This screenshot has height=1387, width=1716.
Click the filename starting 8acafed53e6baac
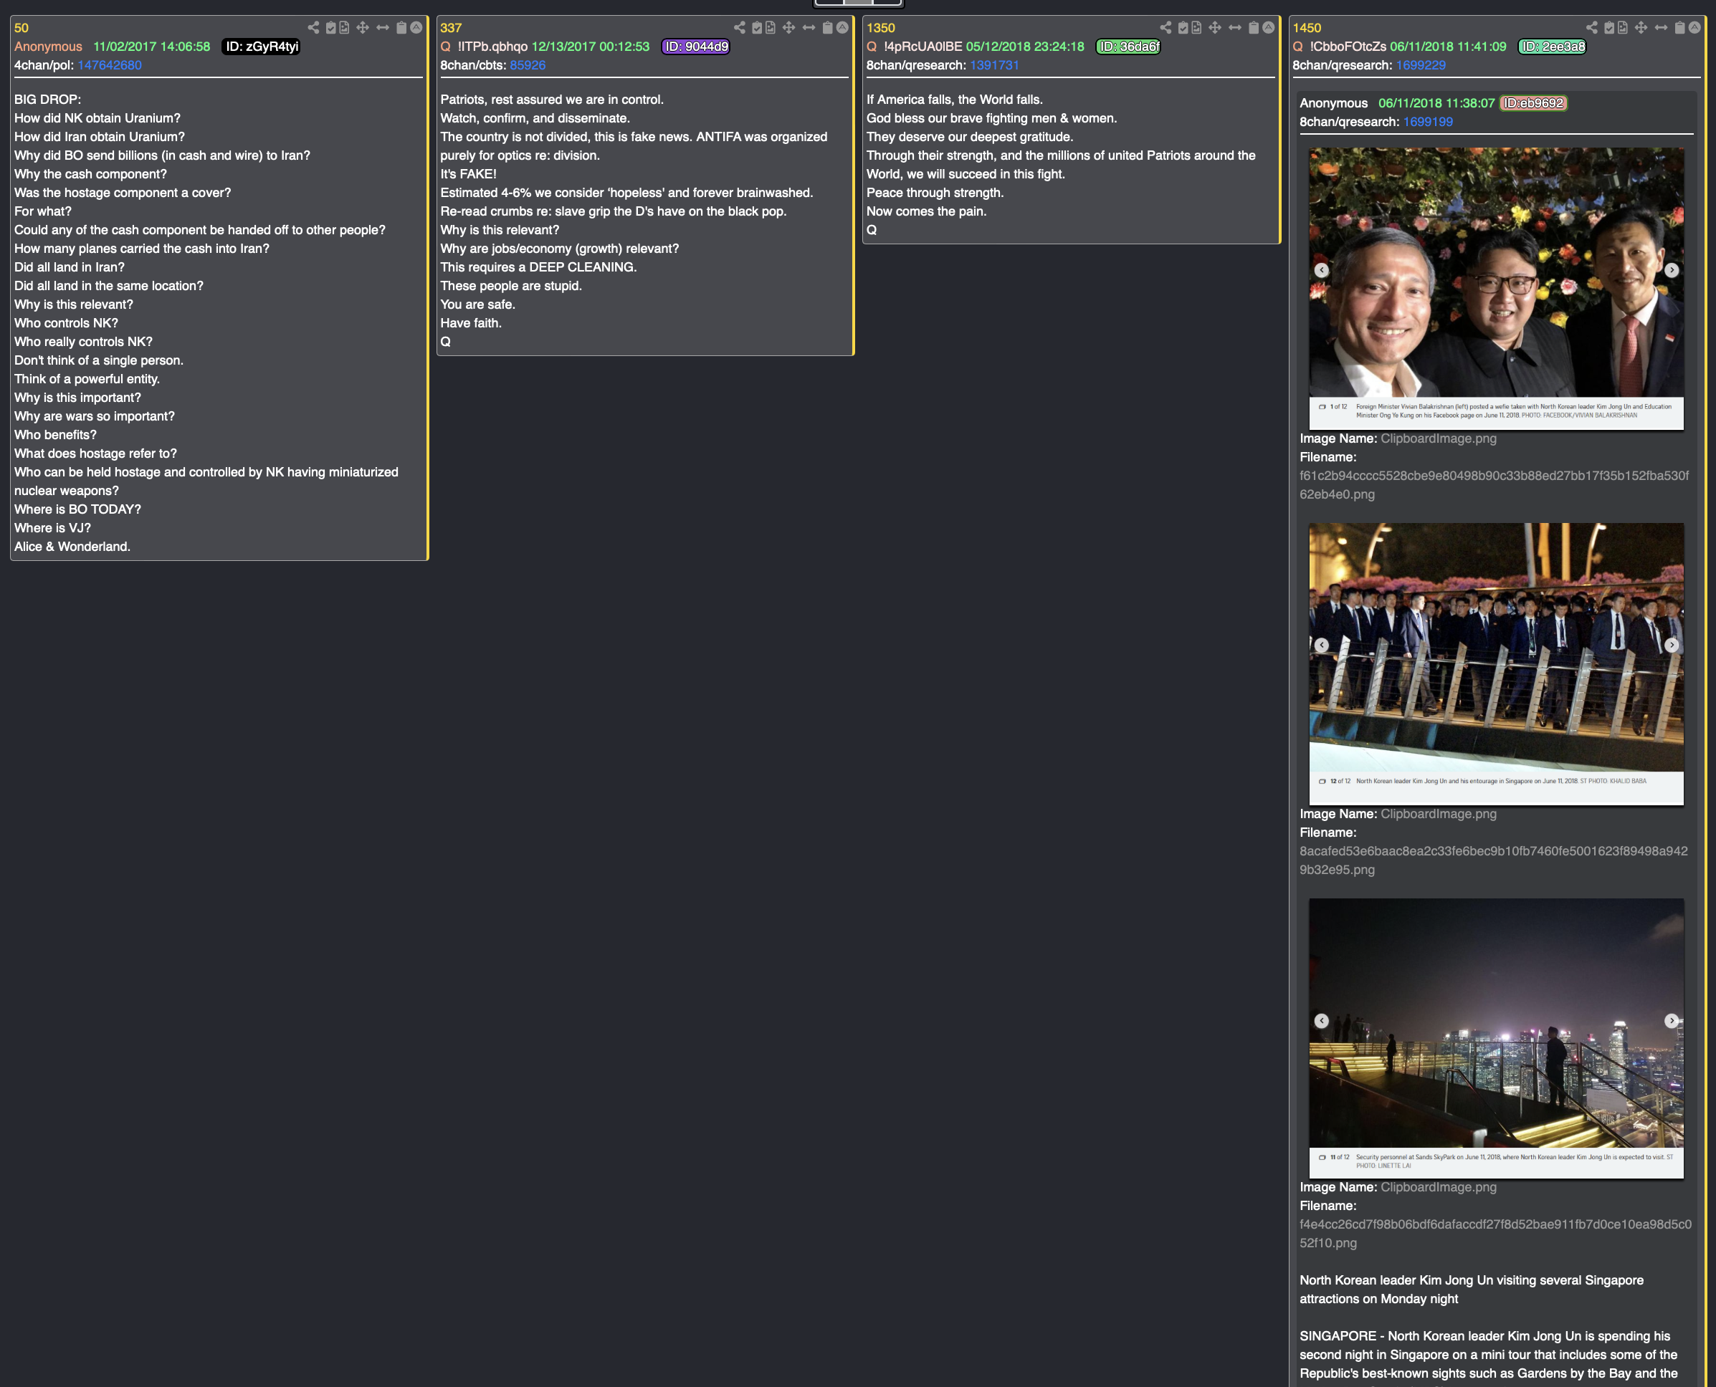point(1494,860)
